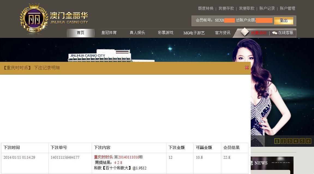This screenshot has height=174, width=314.
Task: Open the 彩票游戏 menu item
Action: tap(166, 33)
